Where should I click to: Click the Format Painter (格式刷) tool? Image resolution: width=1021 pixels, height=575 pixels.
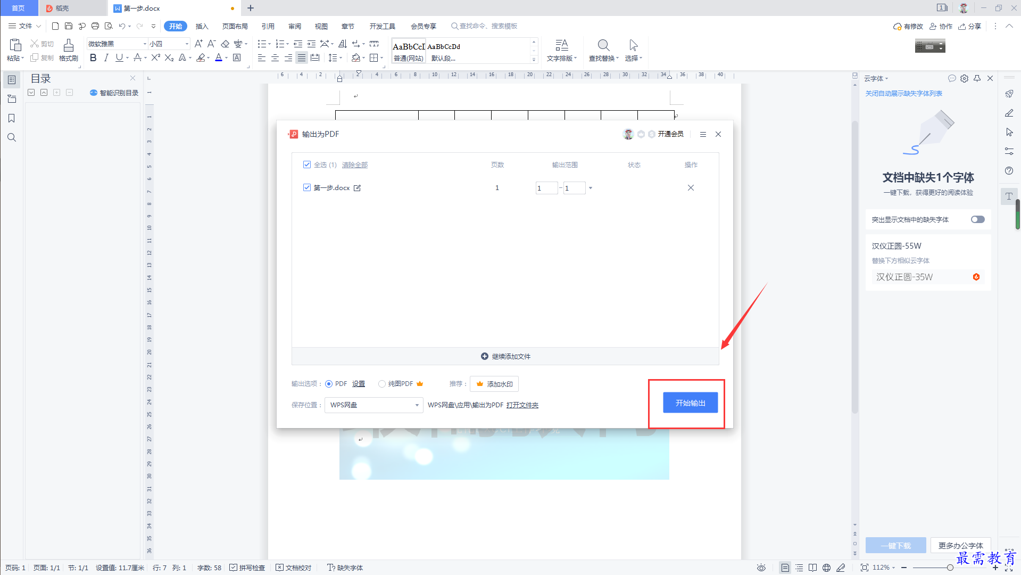68,50
